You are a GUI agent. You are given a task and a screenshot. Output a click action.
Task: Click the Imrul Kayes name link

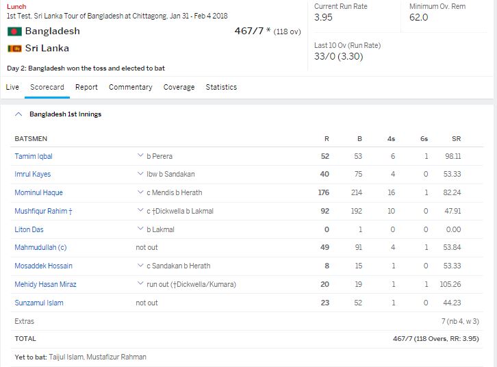(33, 175)
